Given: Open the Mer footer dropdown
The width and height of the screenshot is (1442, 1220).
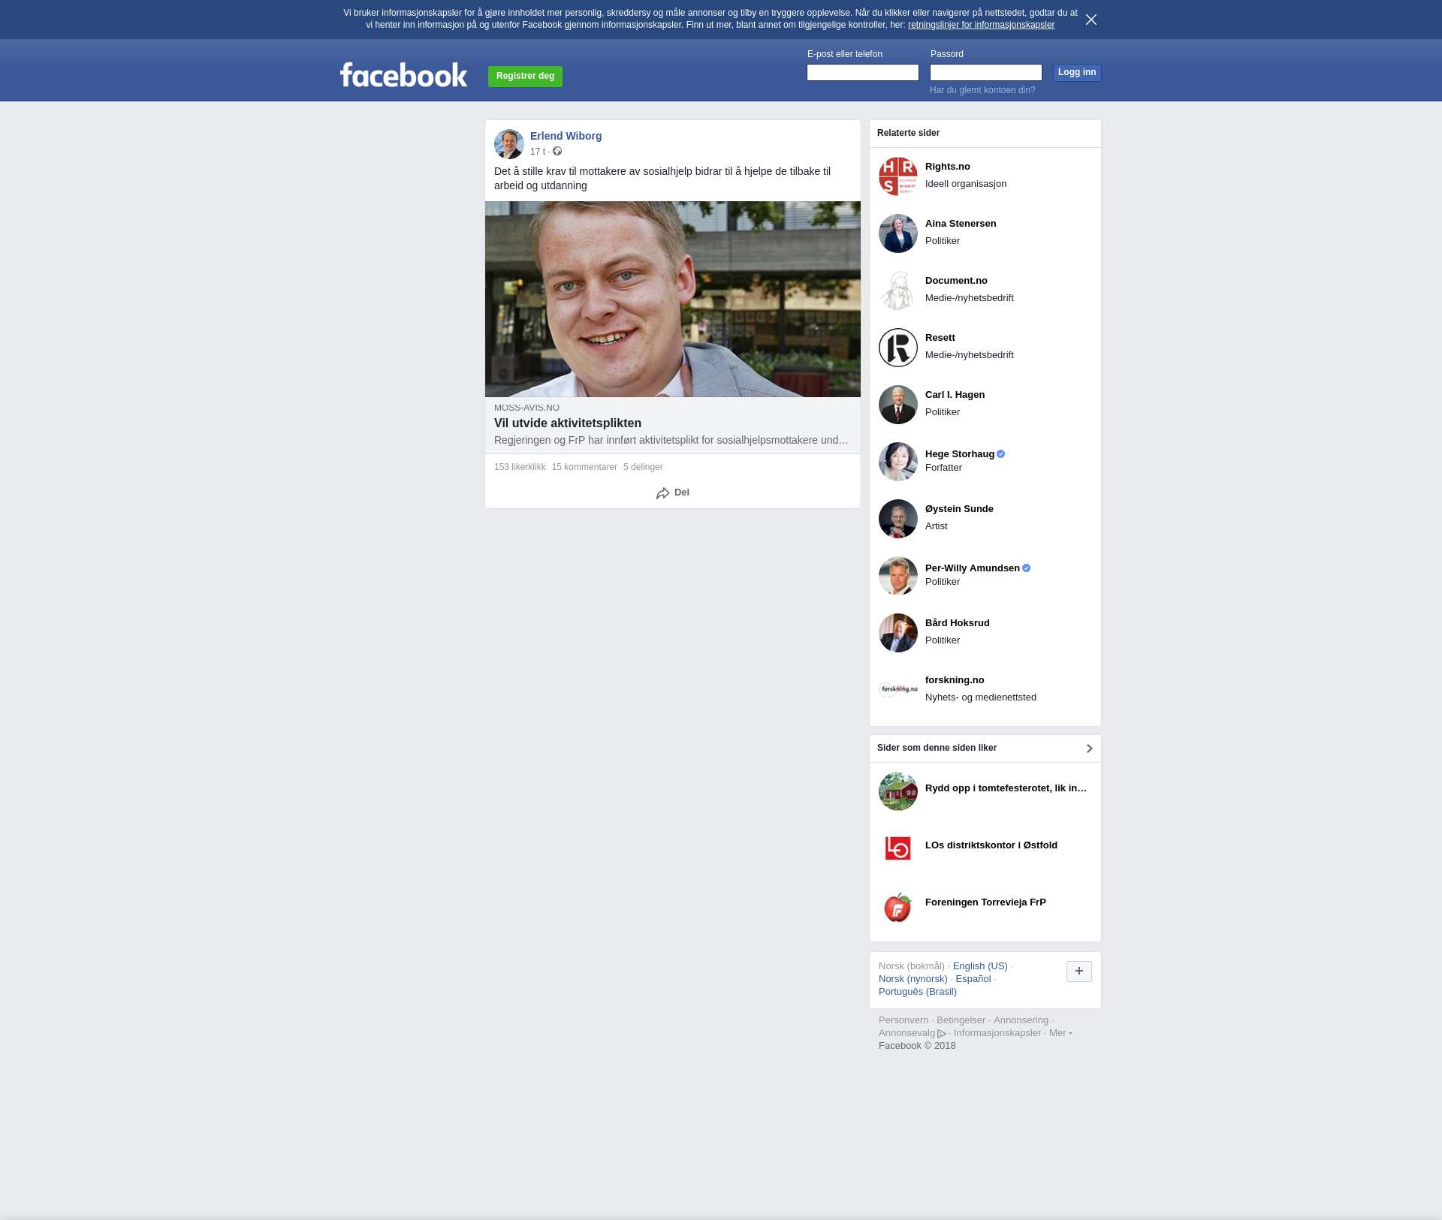Looking at the screenshot, I should click(x=1060, y=1033).
